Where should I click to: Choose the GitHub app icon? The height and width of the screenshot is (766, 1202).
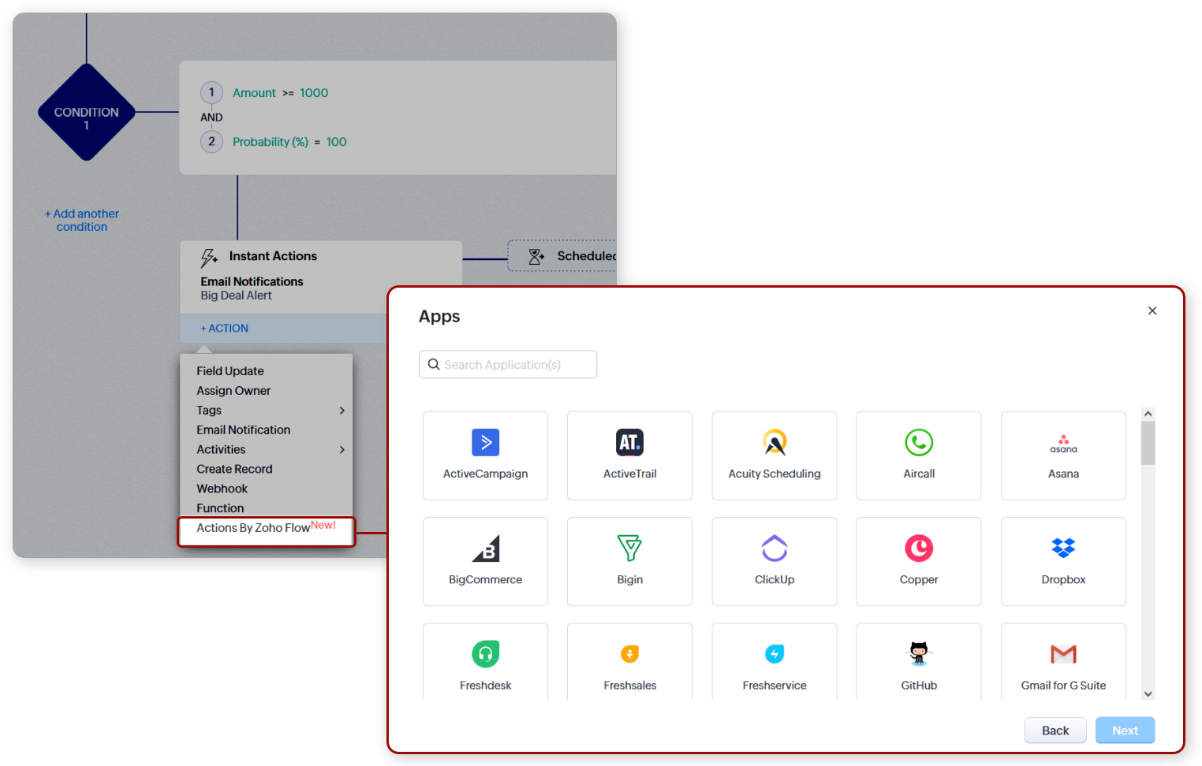tap(918, 654)
